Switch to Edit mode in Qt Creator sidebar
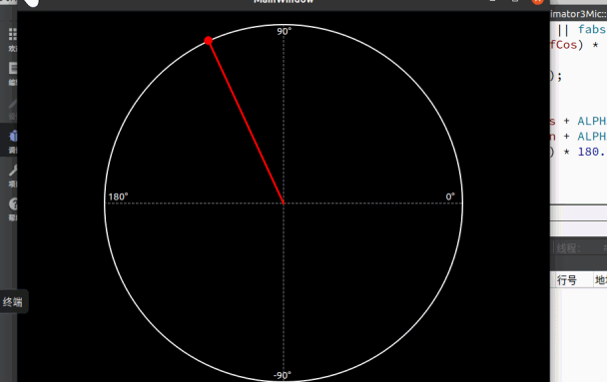The height and width of the screenshot is (382, 607). (x=13, y=69)
